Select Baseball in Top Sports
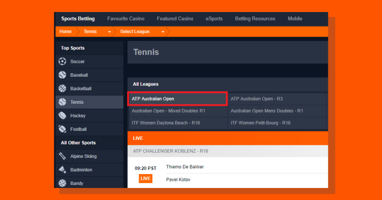Image resolution: width=382 pixels, height=200 pixels. [x=89, y=75]
